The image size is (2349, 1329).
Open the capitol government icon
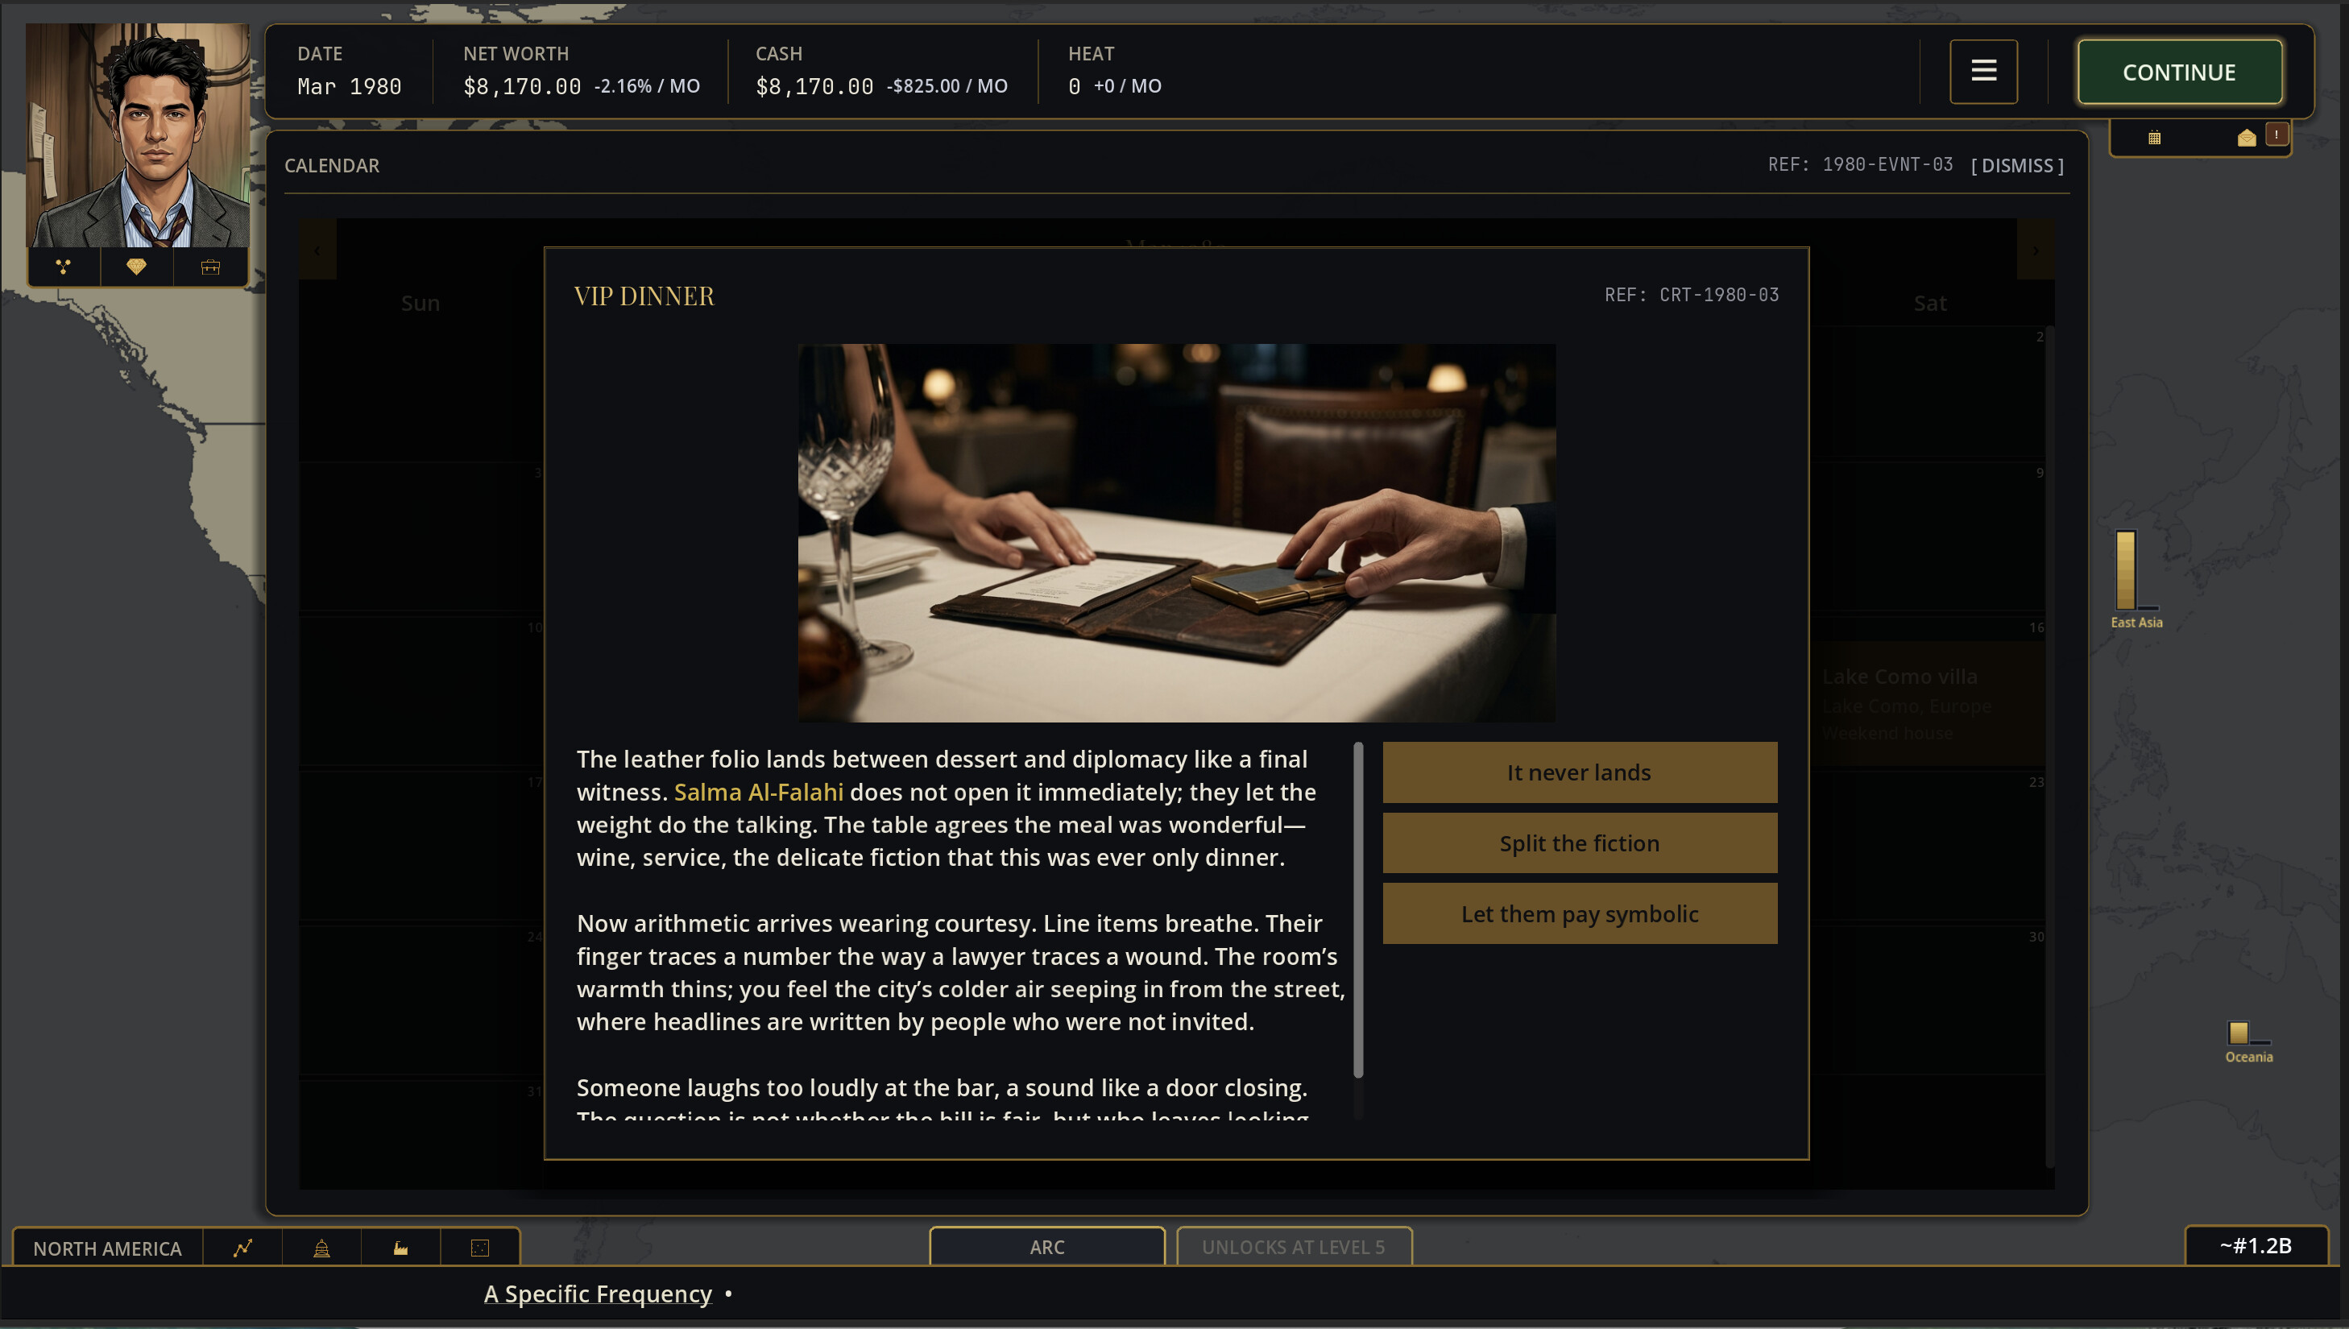coord(321,1248)
